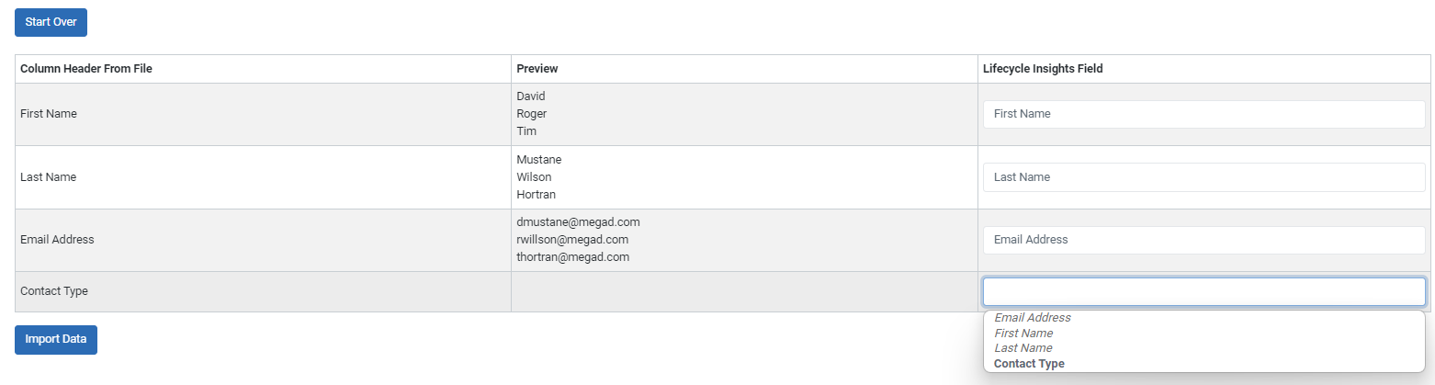
Task: Click preview email dmustane@megad.com
Action: (x=578, y=222)
